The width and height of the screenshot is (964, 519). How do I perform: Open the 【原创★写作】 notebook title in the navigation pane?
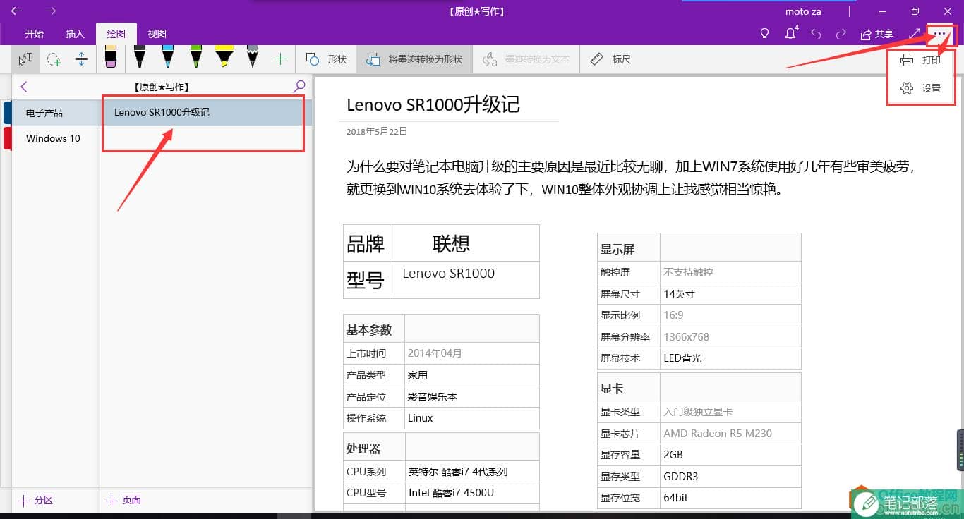click(162, 87)
